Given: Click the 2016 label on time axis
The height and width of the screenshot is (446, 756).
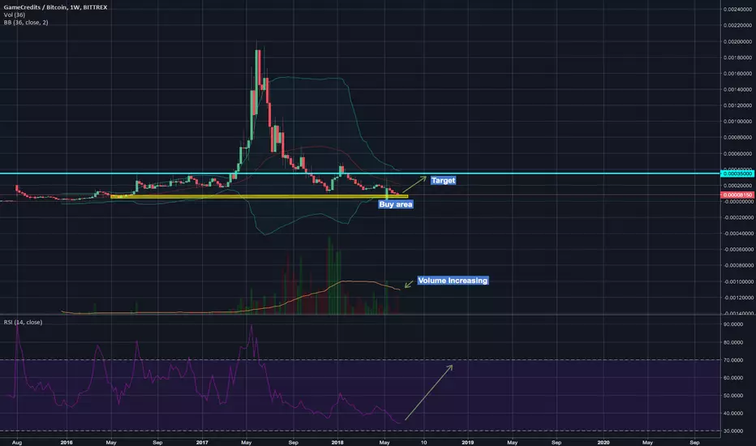Looking at the screenshot, I should (67, 442).
